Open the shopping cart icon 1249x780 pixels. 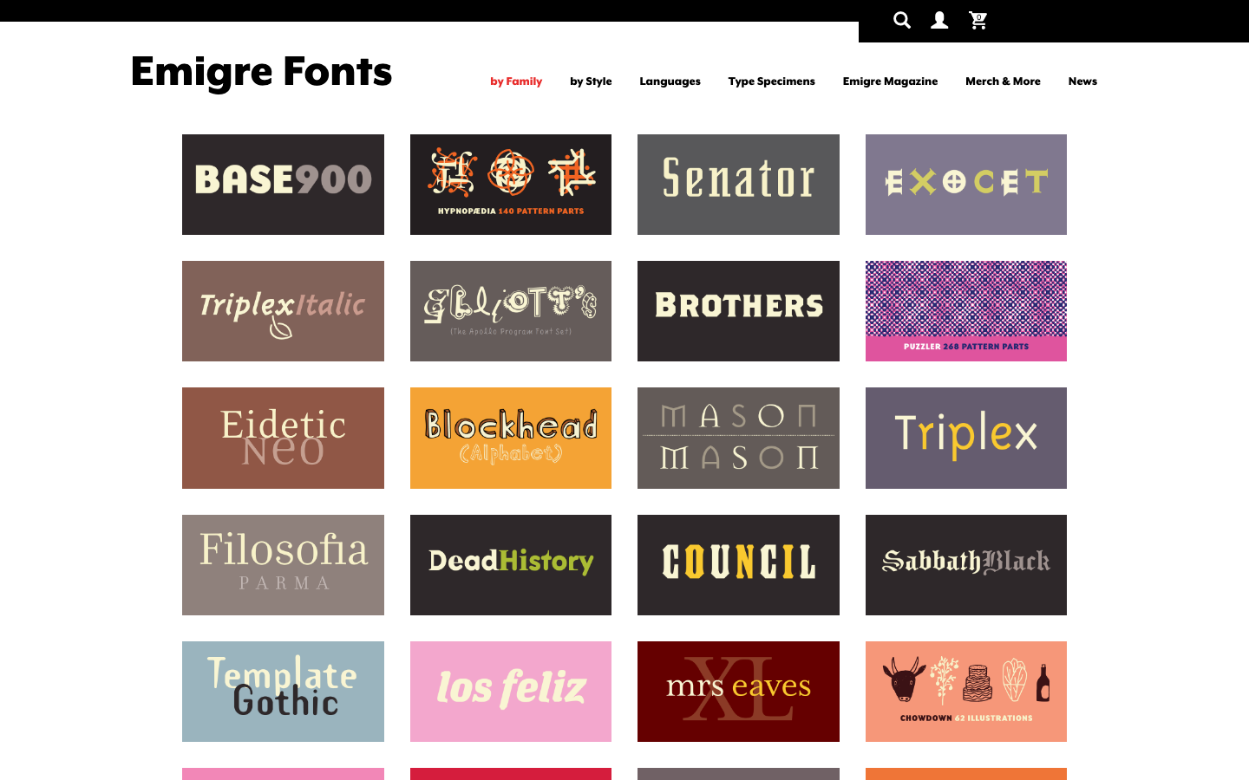pyautogui.click(x=978, y=20)
